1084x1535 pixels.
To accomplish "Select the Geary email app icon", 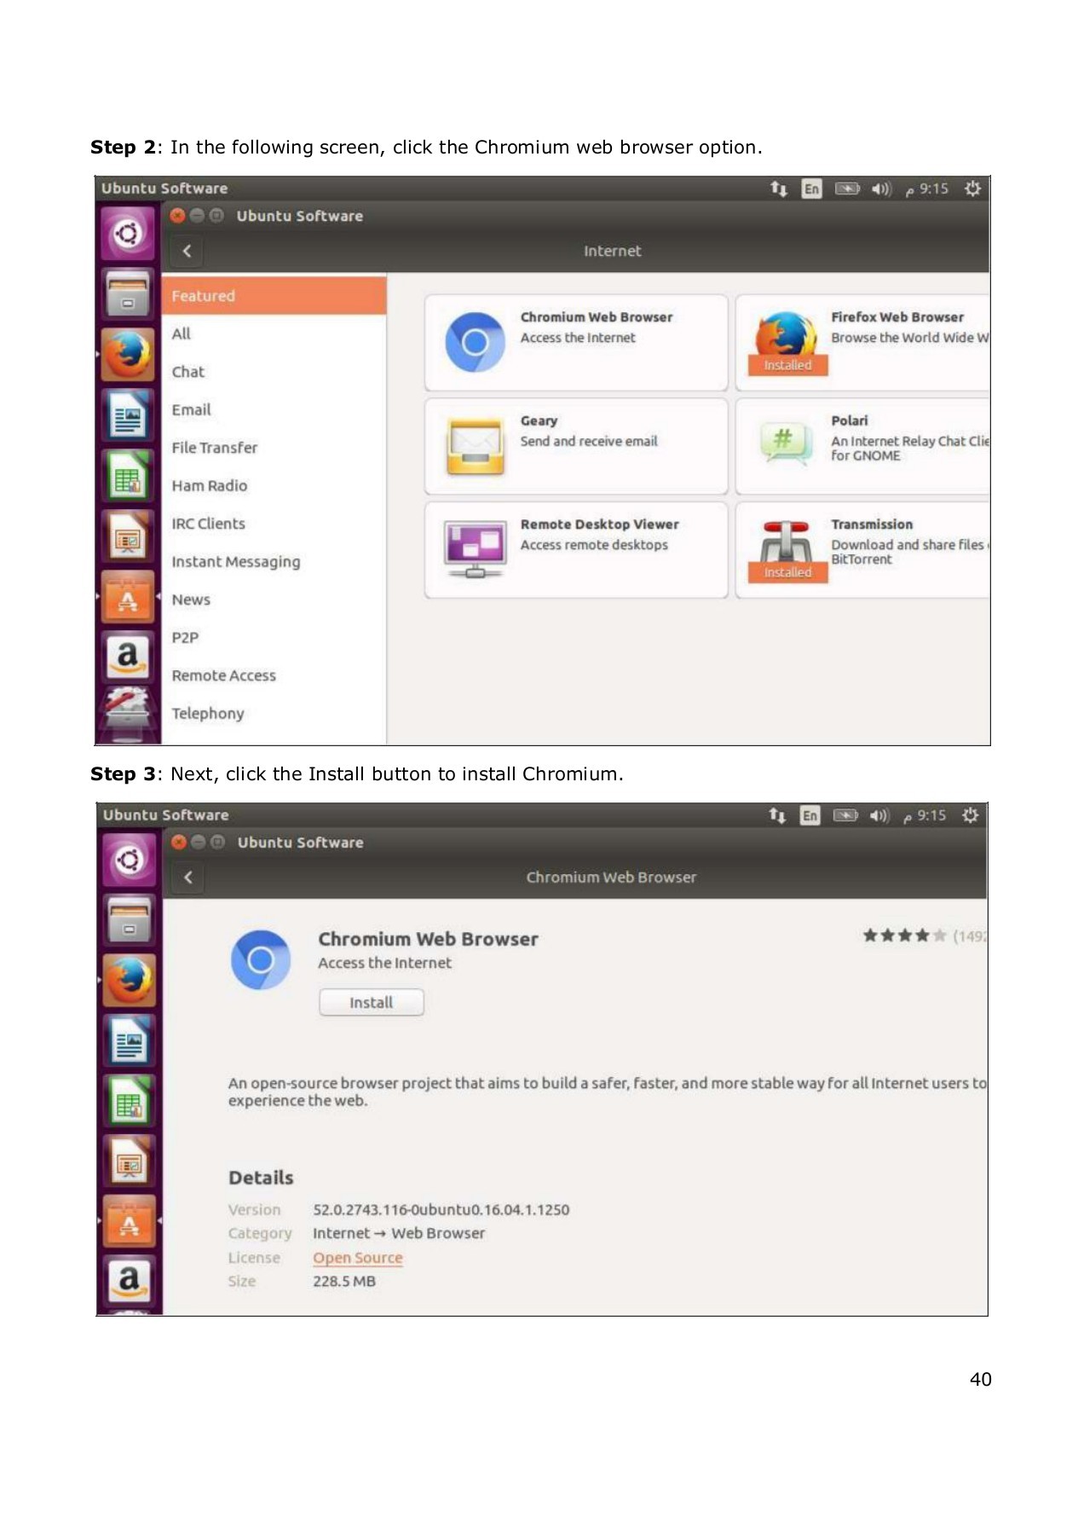I will [475, 445].
